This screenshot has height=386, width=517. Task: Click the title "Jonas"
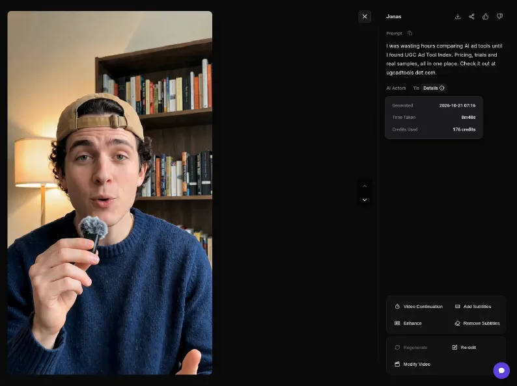tap(394, 16)
